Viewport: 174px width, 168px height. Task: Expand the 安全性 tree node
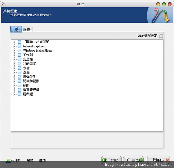[x=14, y=60]
